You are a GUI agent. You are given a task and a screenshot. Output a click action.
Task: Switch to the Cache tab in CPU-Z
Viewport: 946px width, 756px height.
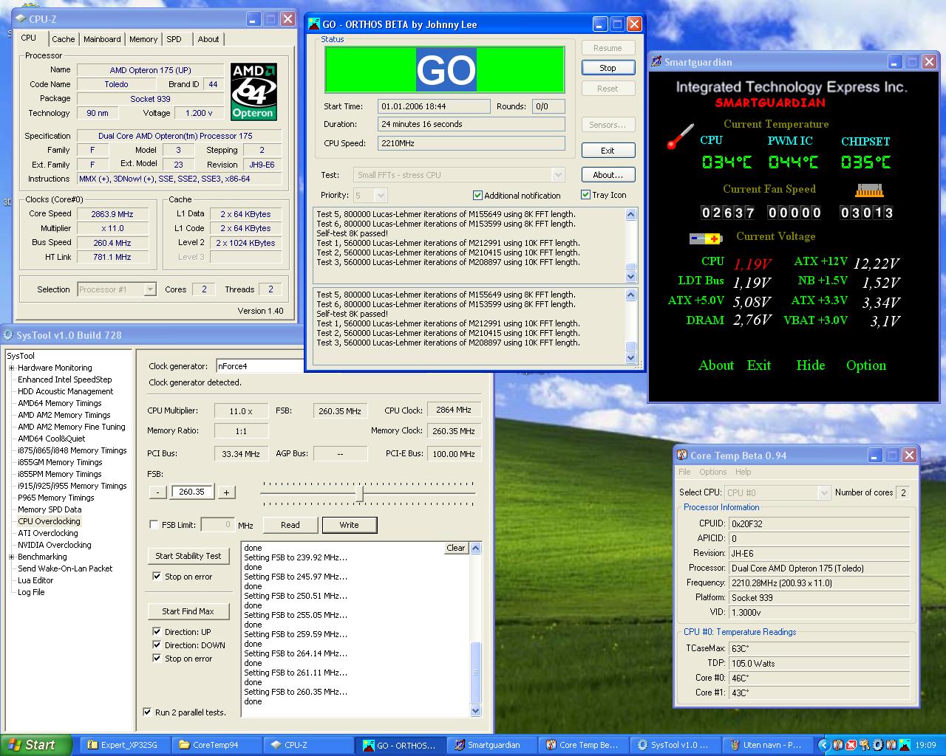pos(63,39)
